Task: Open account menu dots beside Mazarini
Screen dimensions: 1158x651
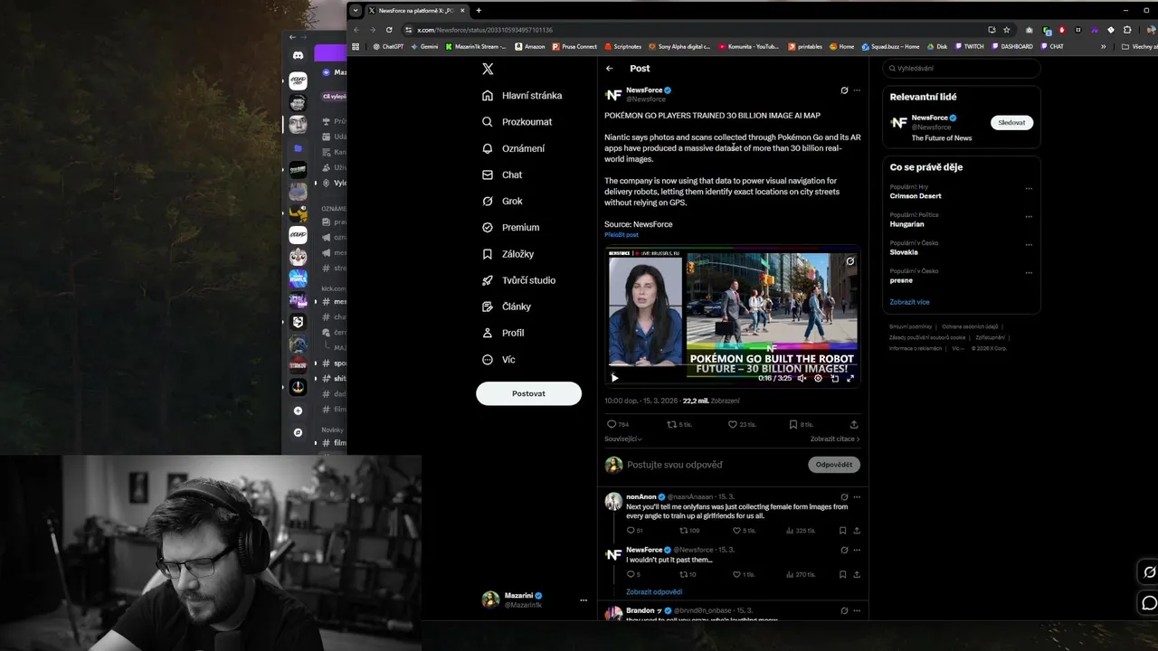Action: [x=584, y=600]
